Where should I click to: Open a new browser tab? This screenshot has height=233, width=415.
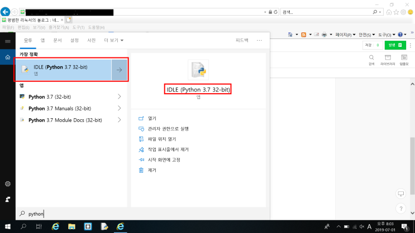(69, 20)
